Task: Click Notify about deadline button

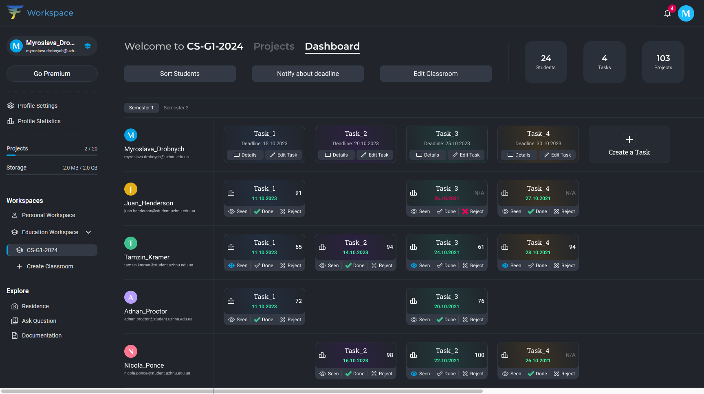Action: click(308, 74)
